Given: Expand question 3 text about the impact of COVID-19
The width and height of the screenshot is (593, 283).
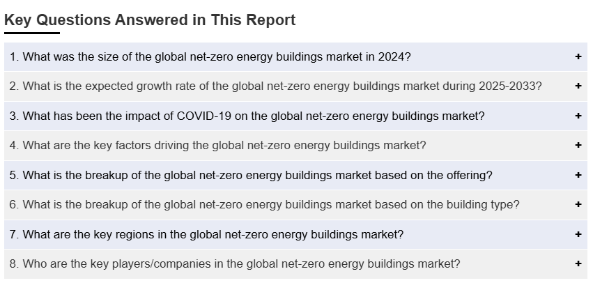Looking at the screenshot, I should click(247, 116).
